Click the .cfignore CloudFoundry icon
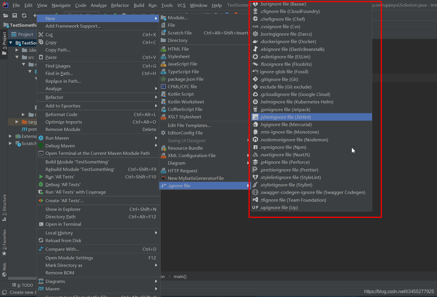 255,11
